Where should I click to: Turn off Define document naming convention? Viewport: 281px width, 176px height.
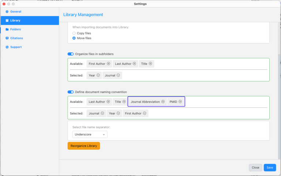click(x=71, y=92)
